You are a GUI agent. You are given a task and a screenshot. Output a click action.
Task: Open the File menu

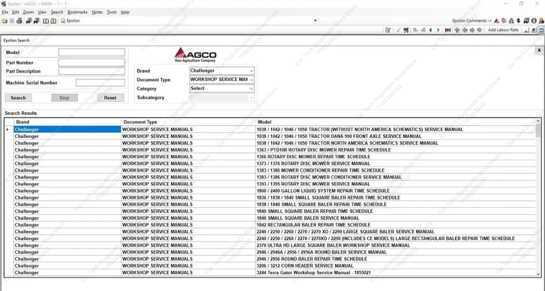point(5,12)
